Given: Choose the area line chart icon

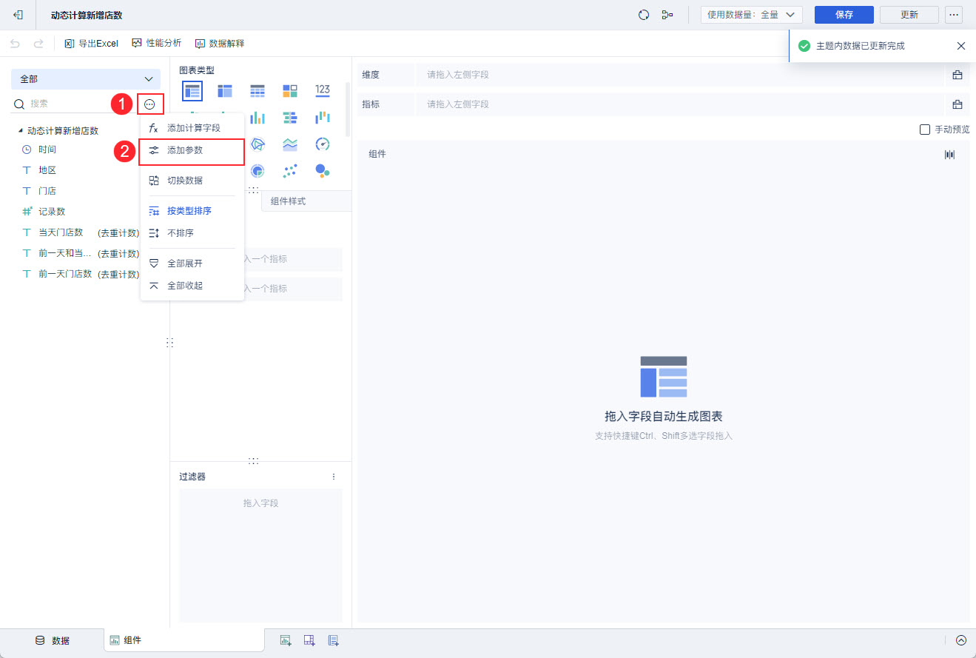Looking at the screenshot, I should [x=290, y=144].
